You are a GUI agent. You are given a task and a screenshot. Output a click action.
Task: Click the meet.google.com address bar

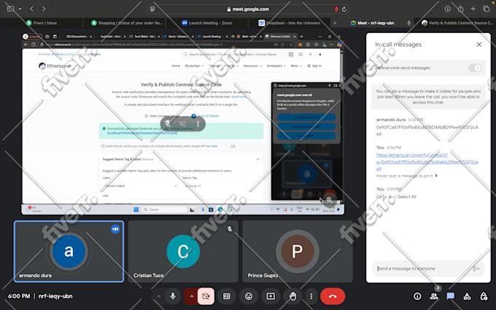pyautogui.click(x=248, y=9)
